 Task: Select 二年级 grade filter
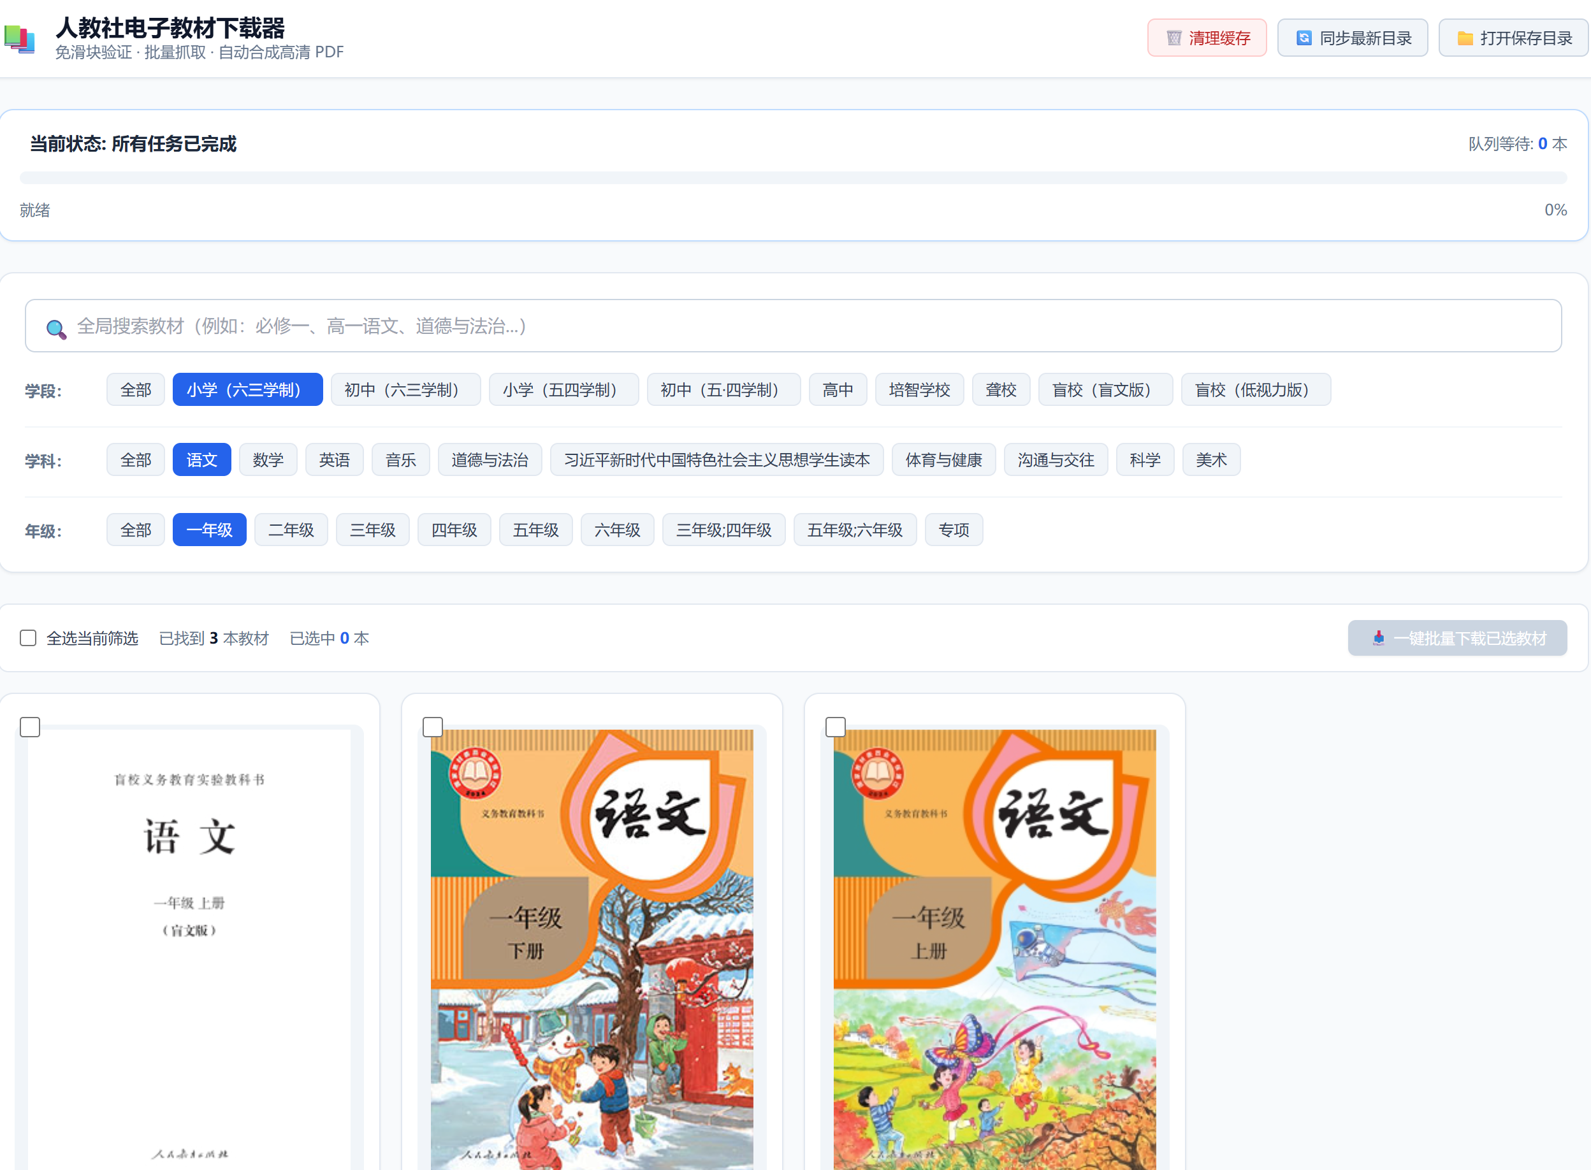[291, 530]
